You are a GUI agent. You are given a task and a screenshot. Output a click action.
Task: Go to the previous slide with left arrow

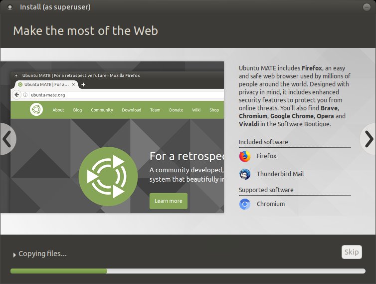(7, 138)
